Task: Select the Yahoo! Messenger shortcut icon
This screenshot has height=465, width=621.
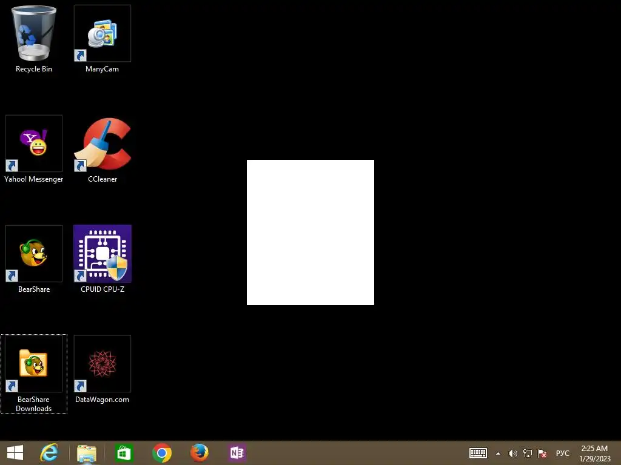Action: point(34,143)
